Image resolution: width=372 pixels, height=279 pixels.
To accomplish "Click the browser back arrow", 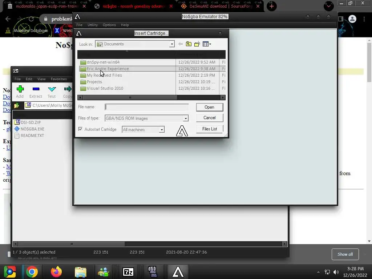I will click(x=8, y=19).
